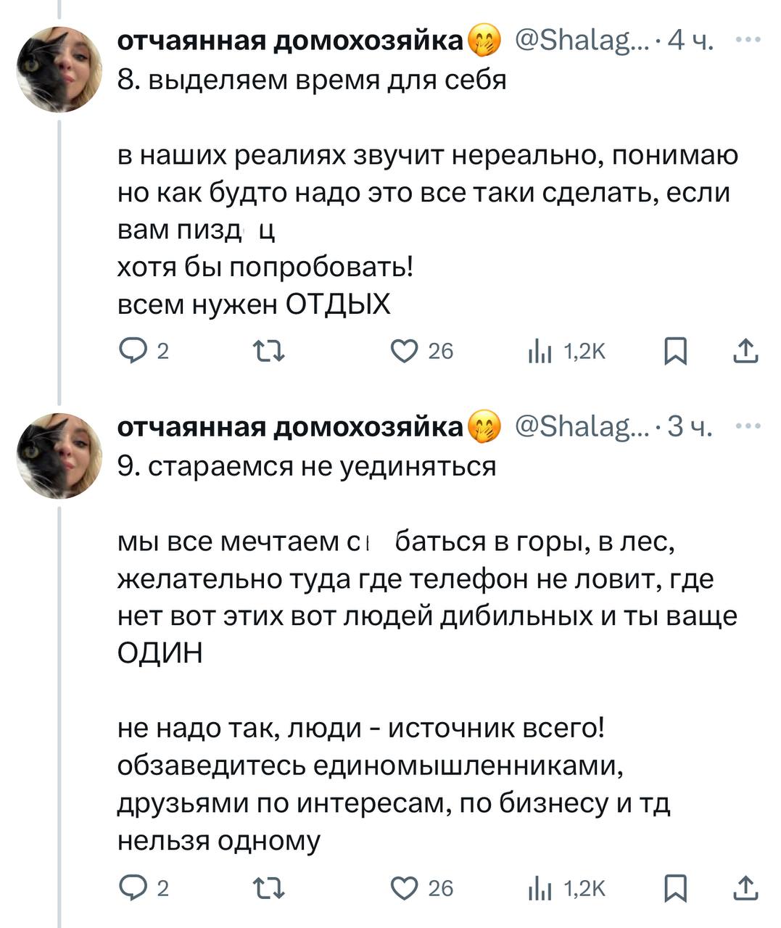Reply to the tweet numbered 9

pyautogui.click(x=132, y=888)
